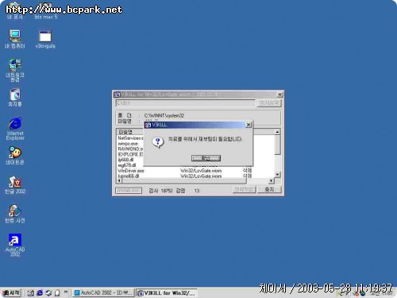The image size is (397, 298).
Task: Click the vertical scrollbar thumb of file list
Action: coord(277,145)
